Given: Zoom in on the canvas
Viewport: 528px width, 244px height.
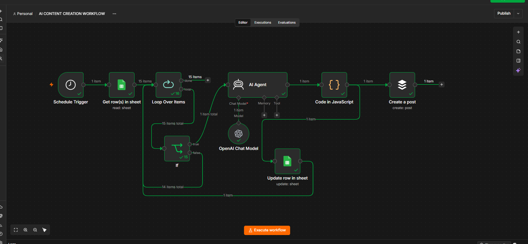Looking at the screenshot, I should (25, 230).
